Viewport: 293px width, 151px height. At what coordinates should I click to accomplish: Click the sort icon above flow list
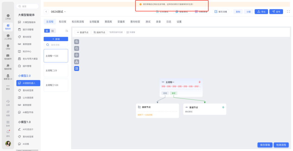(67, 31)
